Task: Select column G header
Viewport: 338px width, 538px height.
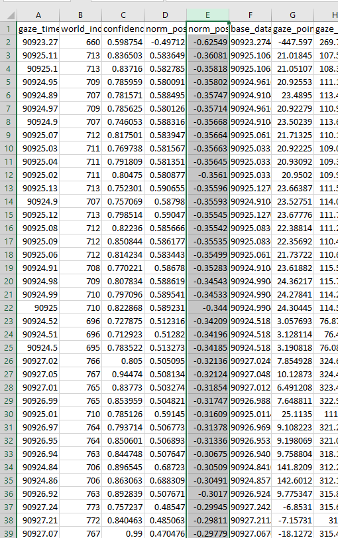Action: [x=293, y=15]
